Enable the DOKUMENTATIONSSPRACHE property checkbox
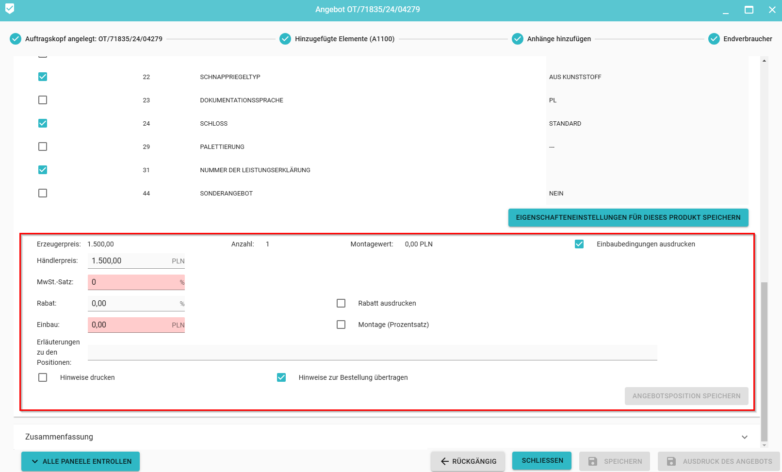This screenshot has width=782, height=472. coord(43,100)
